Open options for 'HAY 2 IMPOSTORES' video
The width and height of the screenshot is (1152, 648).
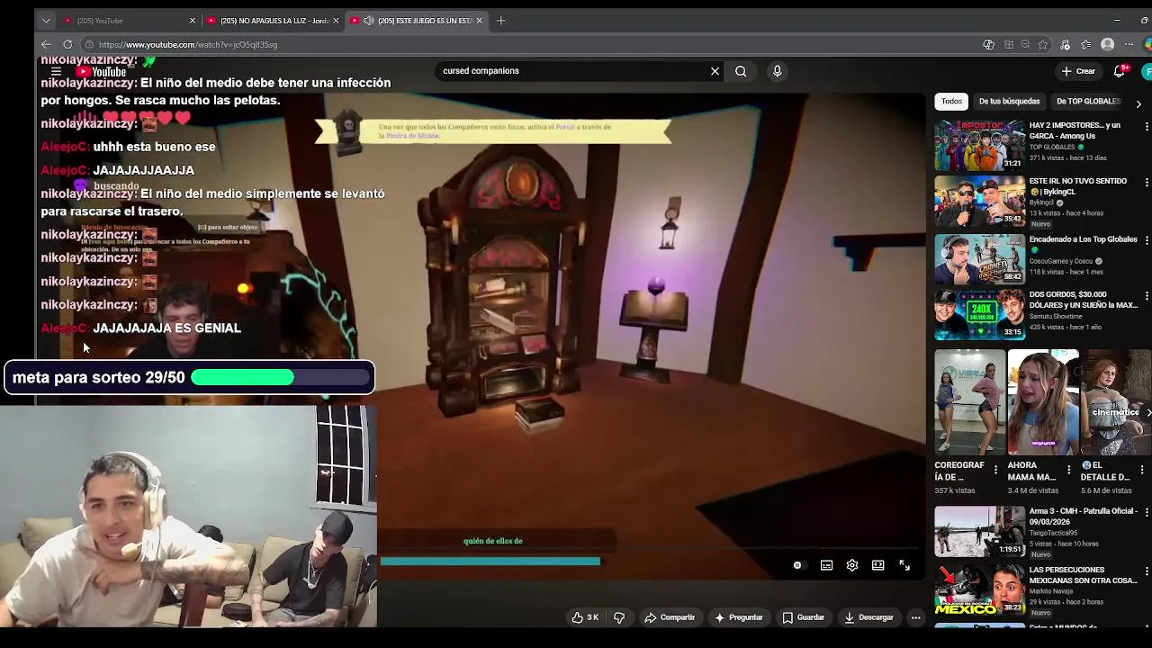point(1146,127)
